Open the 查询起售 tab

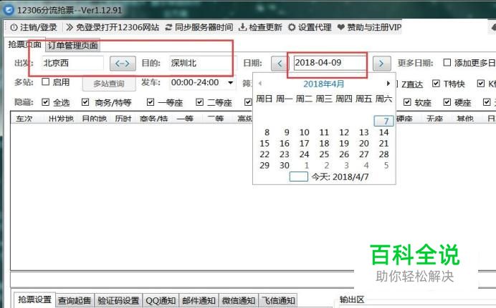pyautogui.click(x=75, y=300)
